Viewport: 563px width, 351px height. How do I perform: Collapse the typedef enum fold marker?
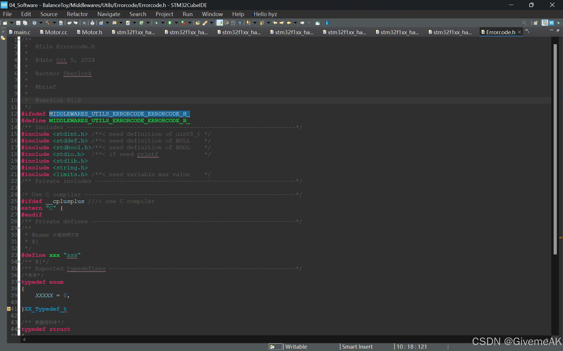19,282
